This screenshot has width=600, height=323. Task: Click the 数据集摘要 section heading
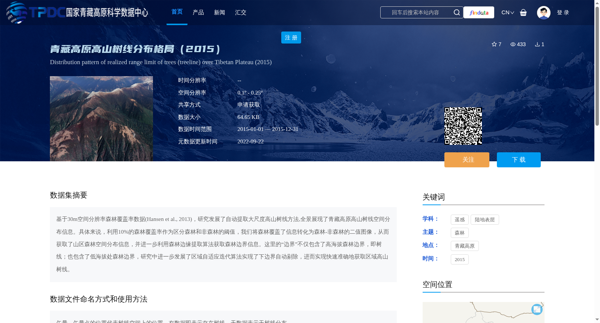pos(69,195)
